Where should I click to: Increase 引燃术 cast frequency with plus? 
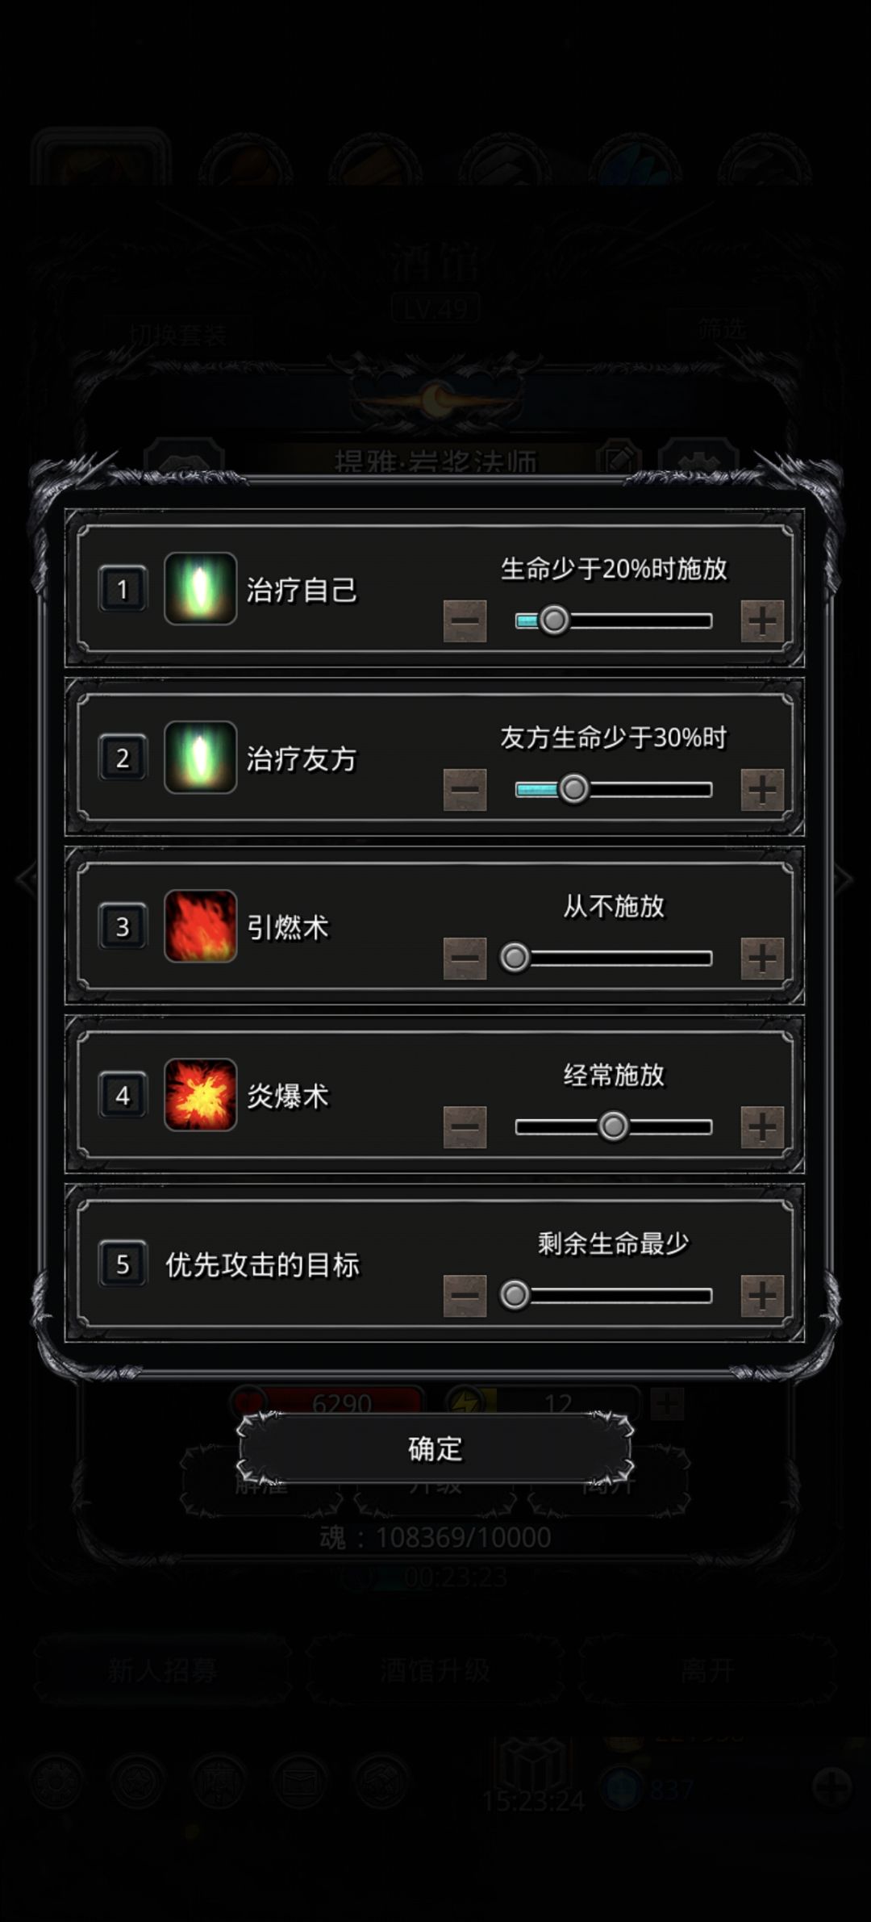tap(762, 959)
